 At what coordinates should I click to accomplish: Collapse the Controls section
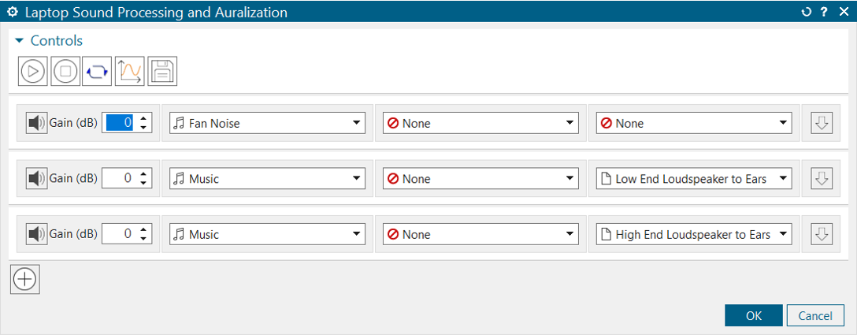click(x=20, y=41)
